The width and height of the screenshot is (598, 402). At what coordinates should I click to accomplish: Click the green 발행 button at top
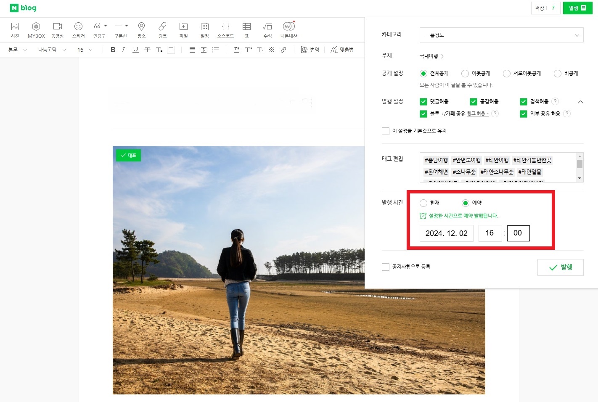tap(578, 8)
